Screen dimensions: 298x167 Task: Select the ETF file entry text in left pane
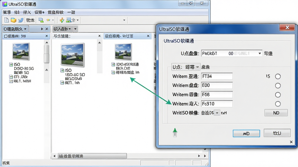coord(21,77)
